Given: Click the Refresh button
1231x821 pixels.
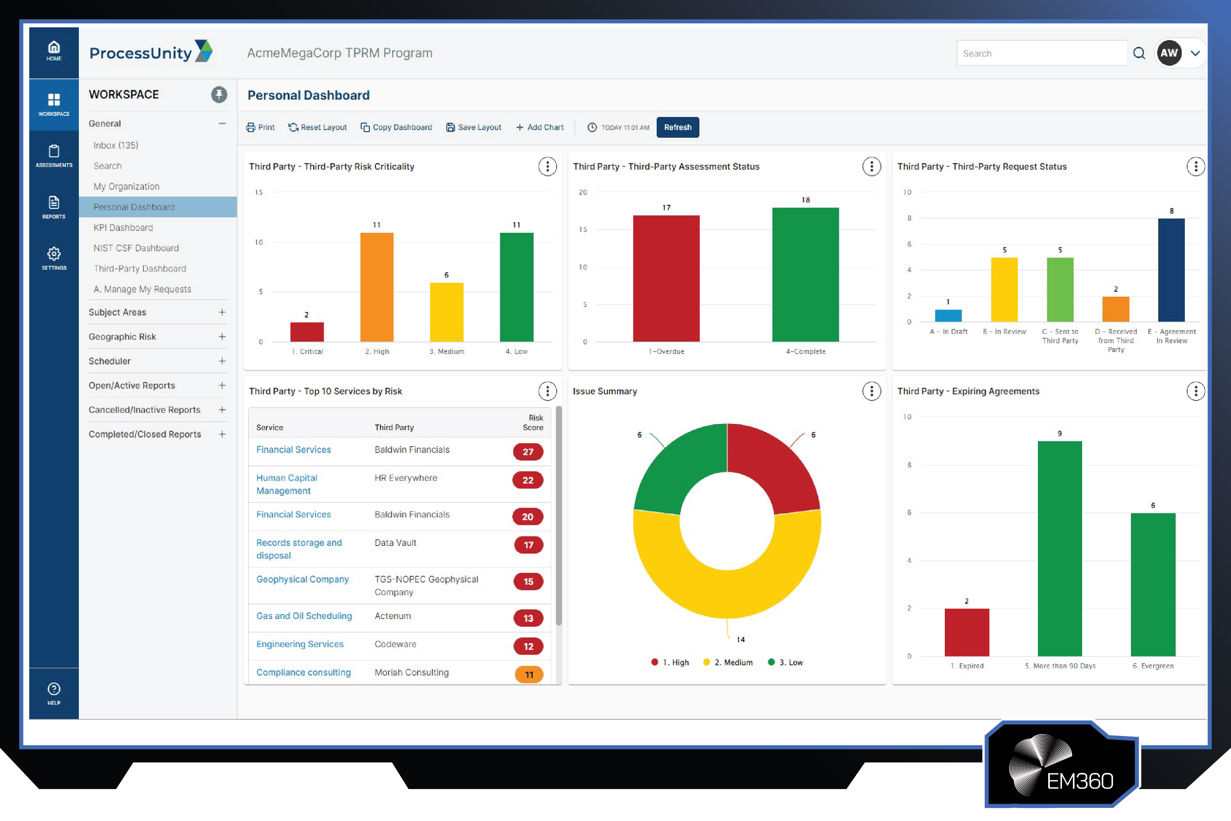Looking at the screenshot, I should (677, 127).
